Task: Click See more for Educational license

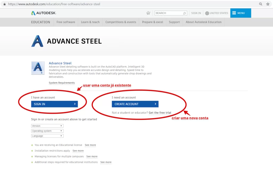Action: click(x=90, y=145)
